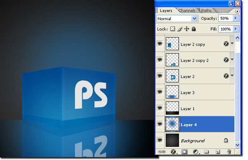Select Layer 2 thumbnail
248x160 pixels.
point(172,76)
